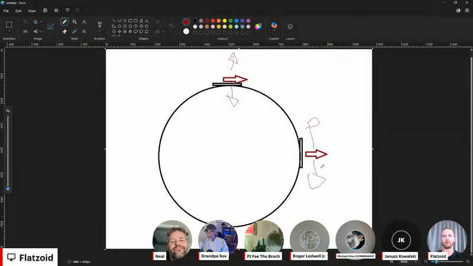Select the Five-point star shape
The height and width of the screenshot is (266, 473).
click(x=125, y=31)
